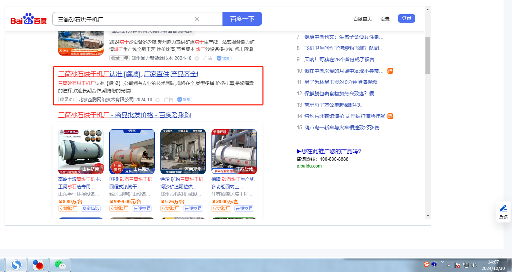Open WeChat from the taskbar

click(x=60, y=265)
